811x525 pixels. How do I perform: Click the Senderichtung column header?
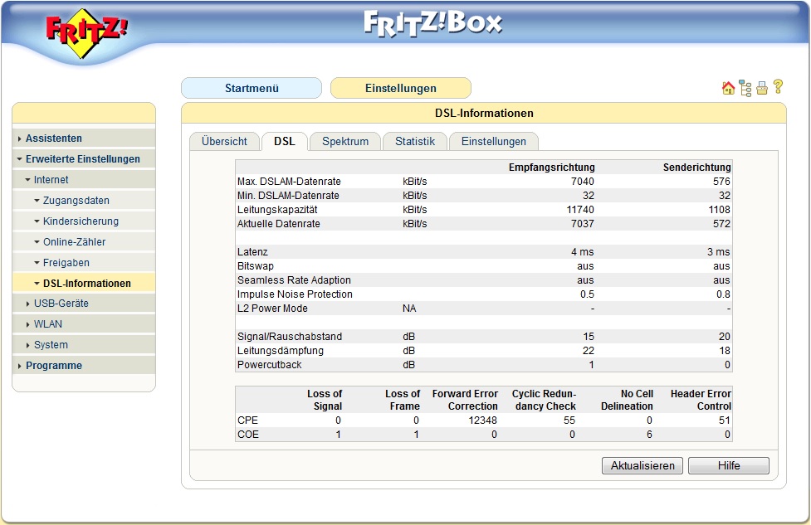click(x=696, y=168)
